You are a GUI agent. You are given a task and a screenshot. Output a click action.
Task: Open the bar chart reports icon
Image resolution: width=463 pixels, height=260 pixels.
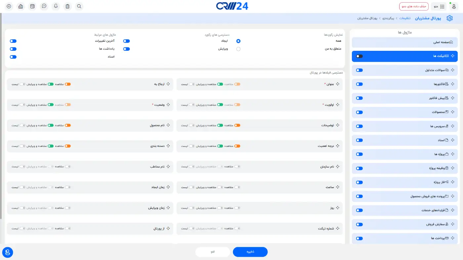[21, 6]
